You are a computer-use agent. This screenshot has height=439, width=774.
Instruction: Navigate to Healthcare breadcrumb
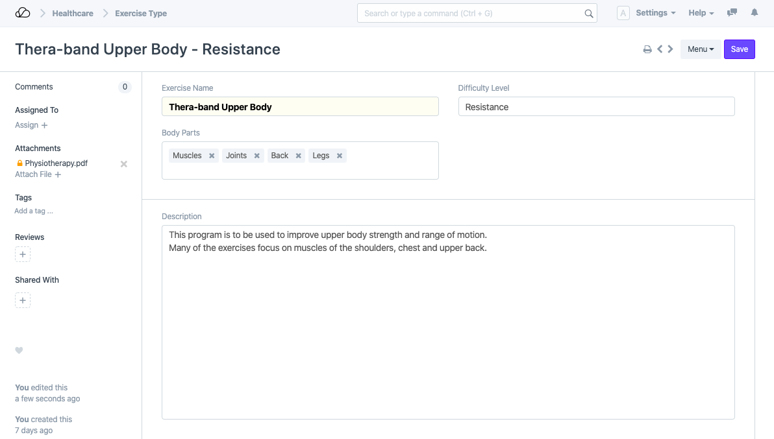[73, 13]
